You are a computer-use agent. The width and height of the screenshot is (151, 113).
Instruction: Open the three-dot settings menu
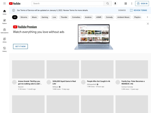(132, 4)
